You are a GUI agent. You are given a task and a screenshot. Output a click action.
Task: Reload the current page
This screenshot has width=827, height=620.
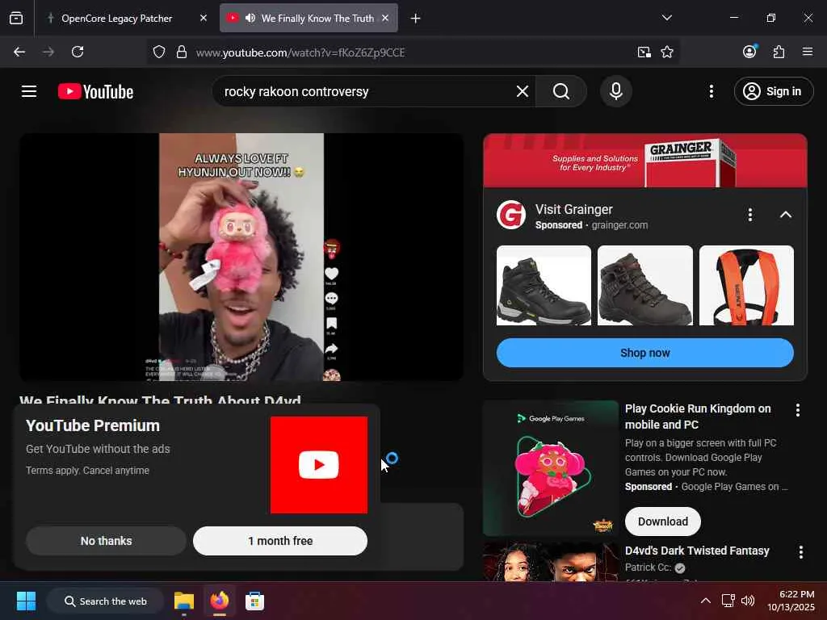78,52
